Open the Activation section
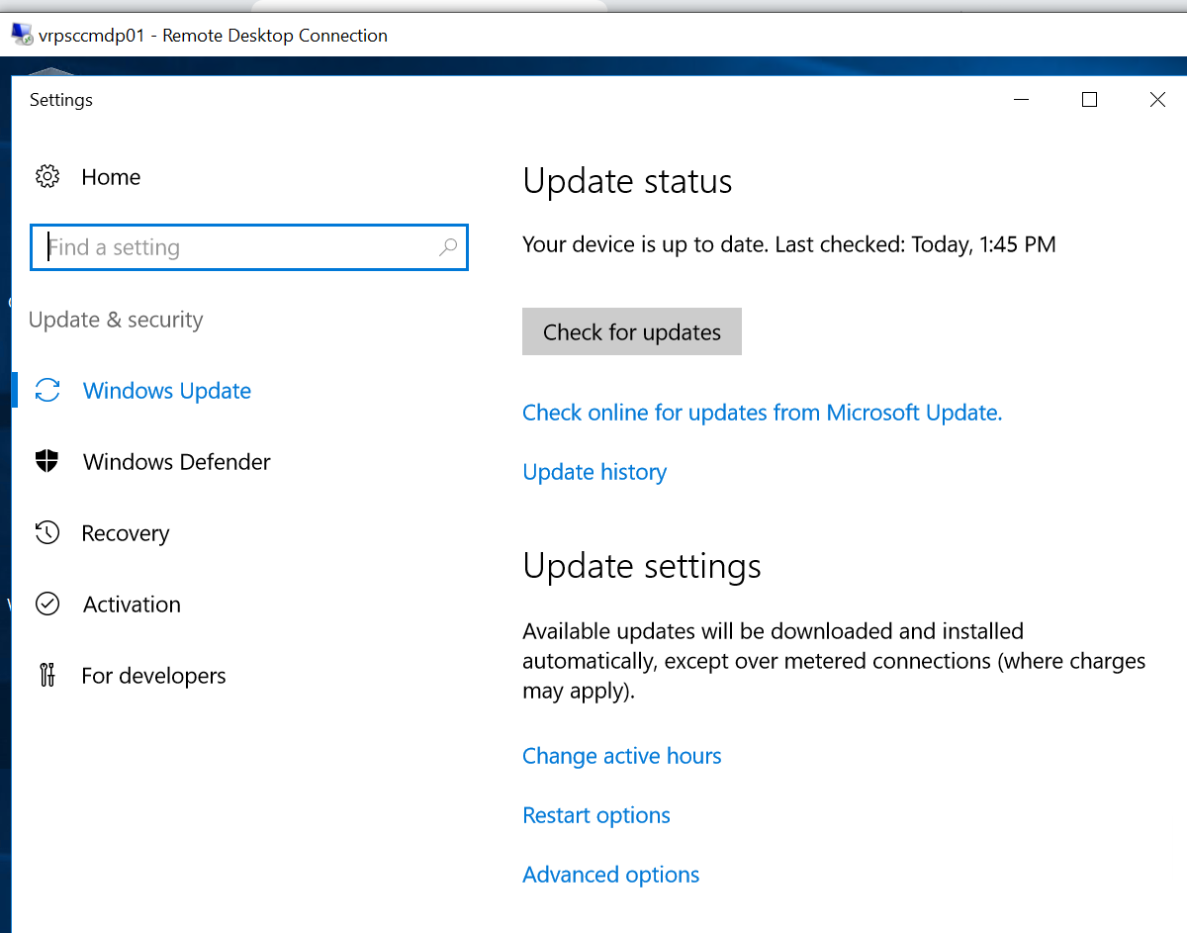Screen dimensions: 1187x933 click(x=132, y=605)
